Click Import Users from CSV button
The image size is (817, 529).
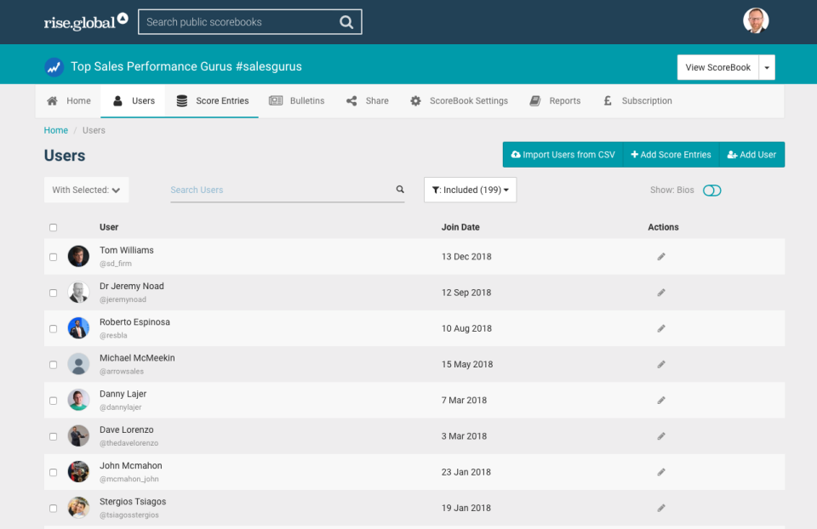coord(563,155)
